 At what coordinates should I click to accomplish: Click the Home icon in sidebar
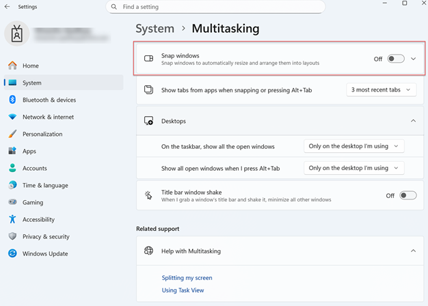tap(12, 66)
